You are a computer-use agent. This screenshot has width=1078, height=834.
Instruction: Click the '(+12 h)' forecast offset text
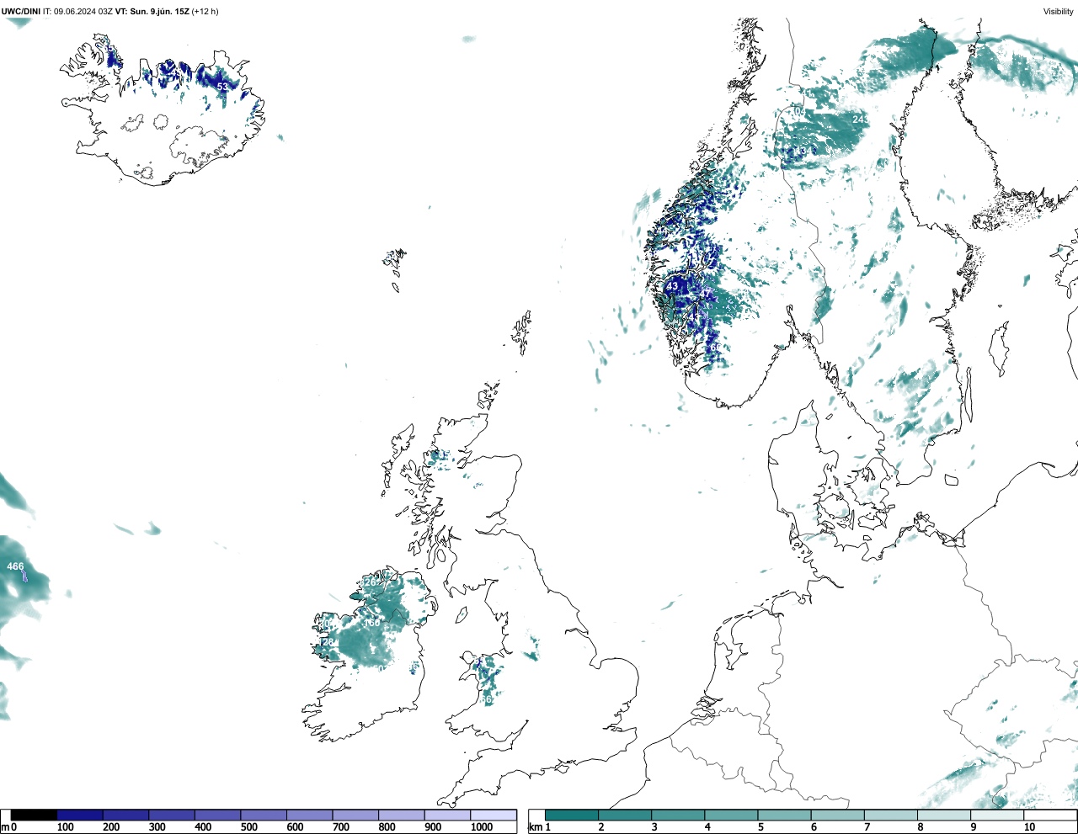(x=205, y=12)
